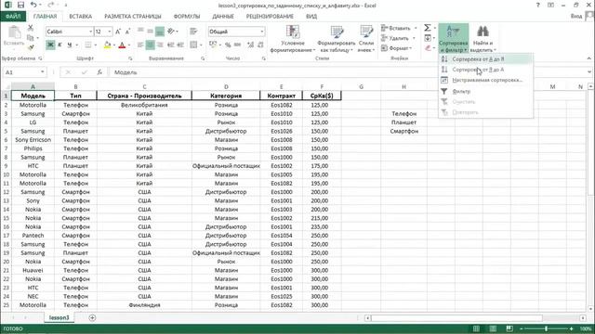Switch to the РАЗМЕТКА СТРАНИЦЫ tab
595x334 pixels.
[133, 17]
